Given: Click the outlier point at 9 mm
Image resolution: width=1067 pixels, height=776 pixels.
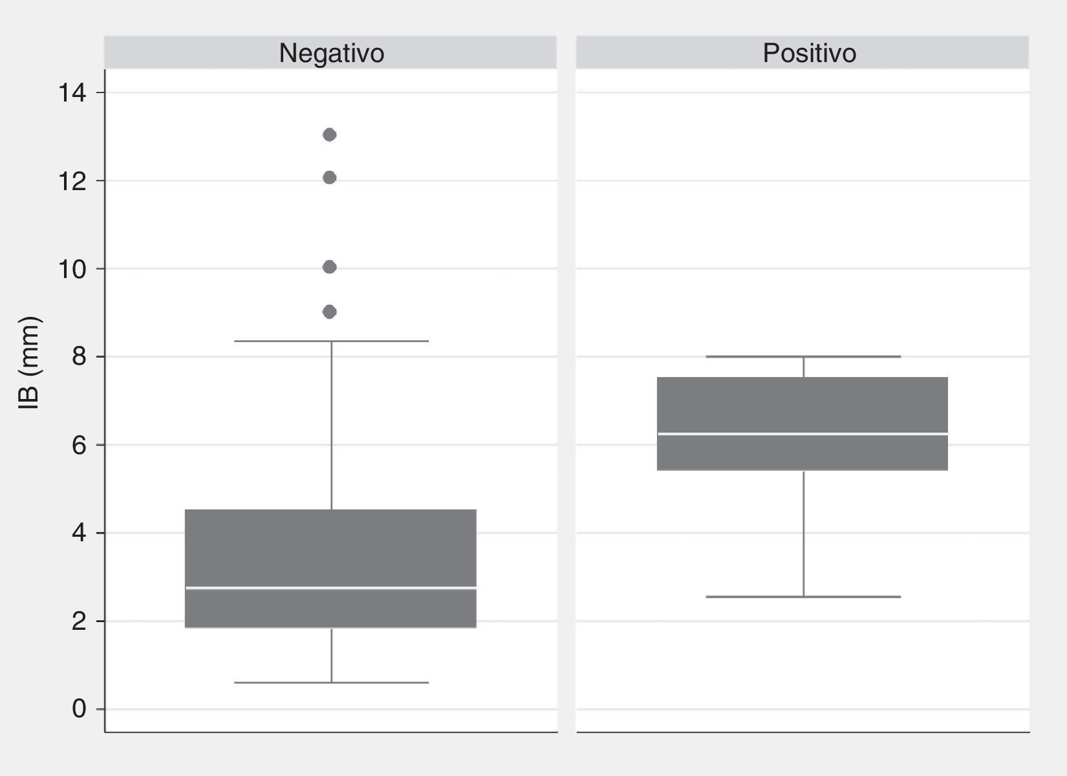Looking at the screenshot, I should [x=329, y=312].
